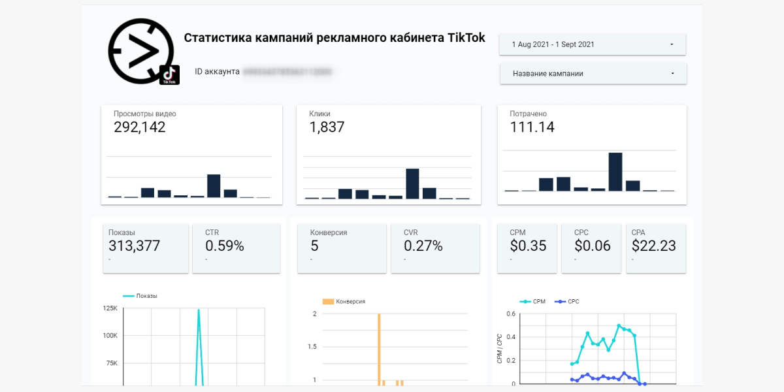
Task: Click the Потрачено scorecard value 111.14
Action: click(x=532, y=127)
